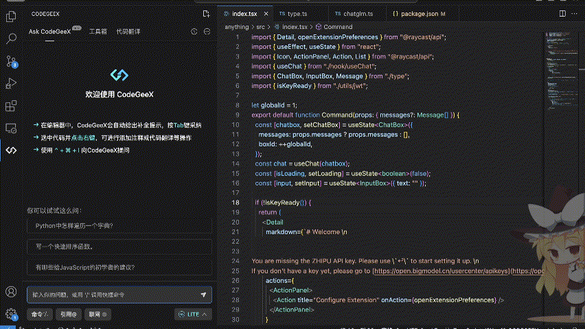Start a new CodeGeeX chat session
The height and width of the screenshot is (329, 585).
(x=206, y=14)
